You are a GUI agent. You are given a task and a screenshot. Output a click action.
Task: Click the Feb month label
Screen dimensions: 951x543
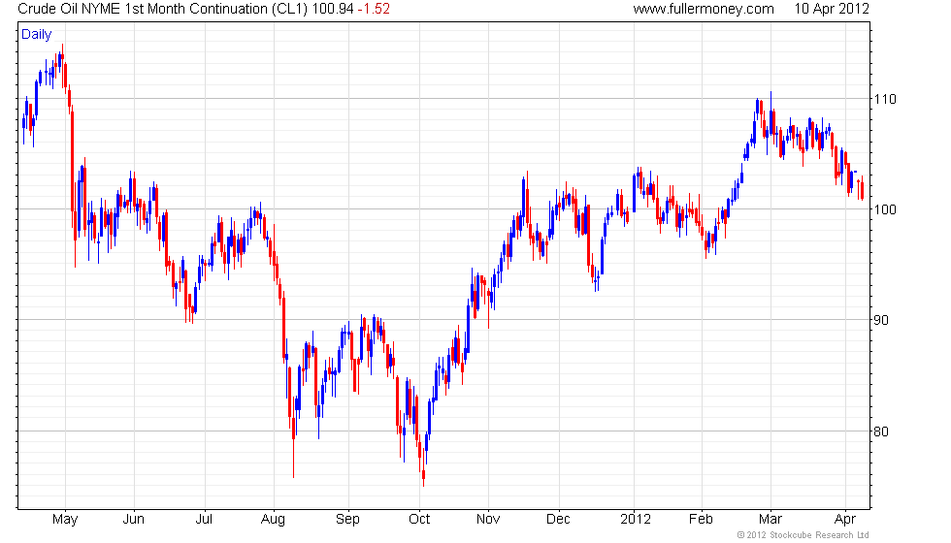[701, 520]
